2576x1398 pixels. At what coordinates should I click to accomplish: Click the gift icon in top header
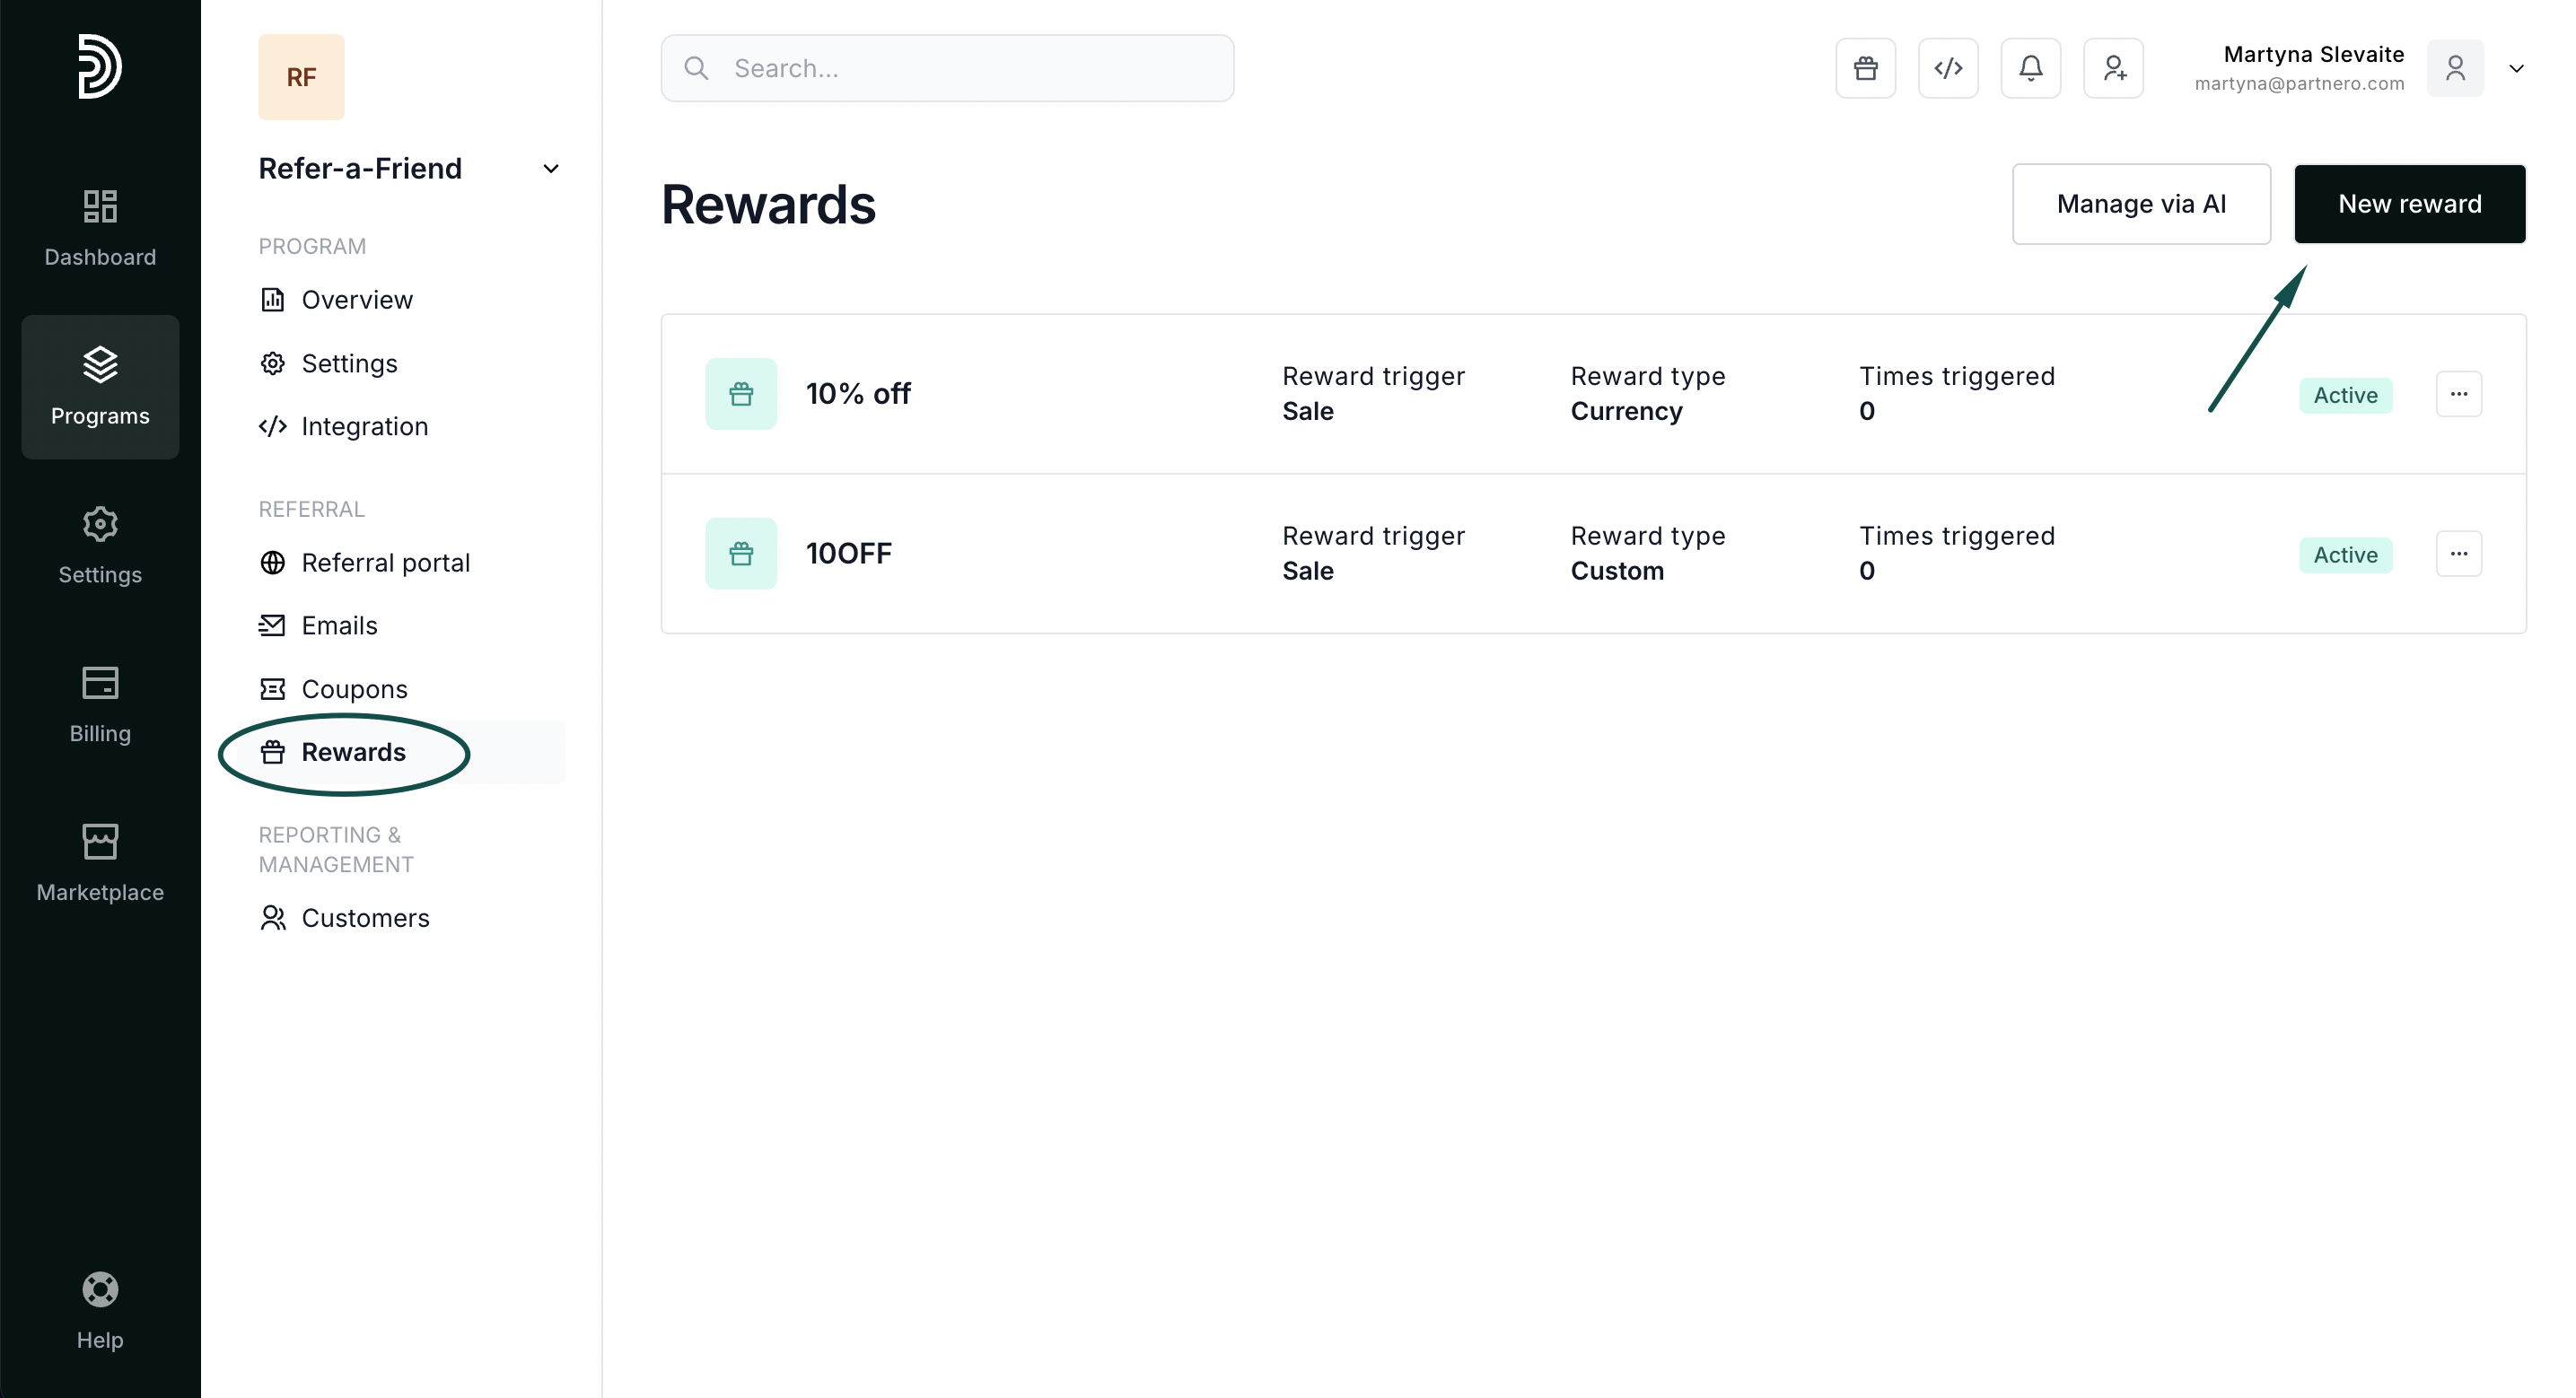[1865, 68]
